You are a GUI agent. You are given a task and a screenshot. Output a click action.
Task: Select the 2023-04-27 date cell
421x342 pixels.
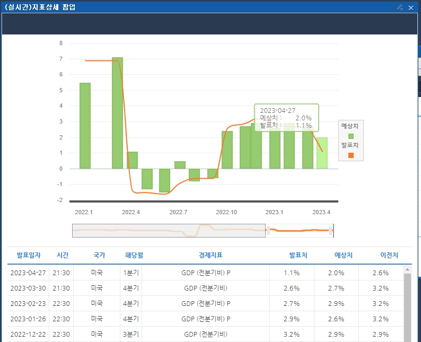click(28, 273)
